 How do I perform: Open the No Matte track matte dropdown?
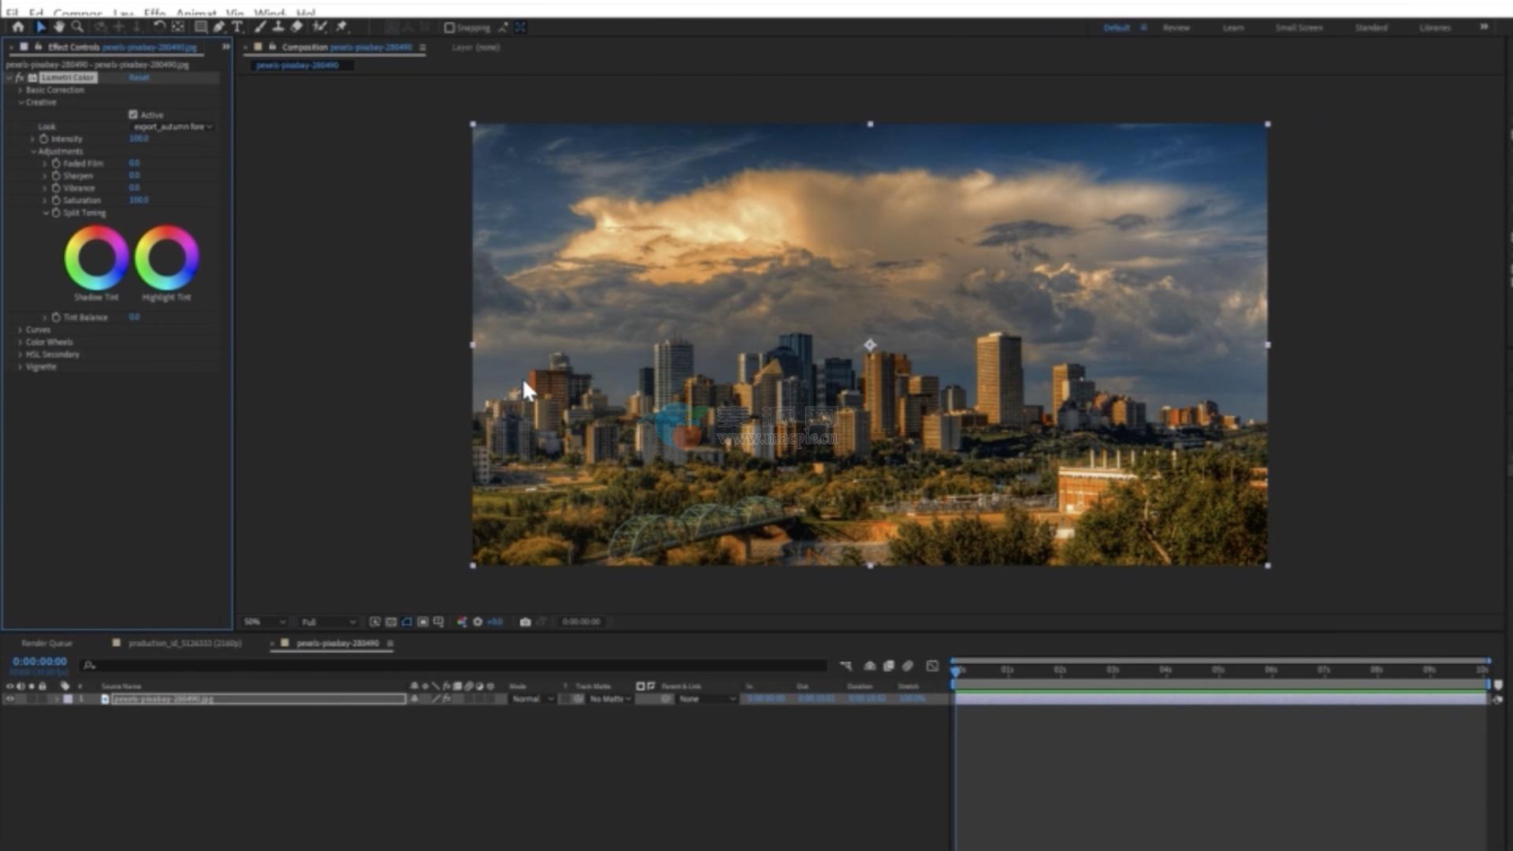click(x=611, y=699)
